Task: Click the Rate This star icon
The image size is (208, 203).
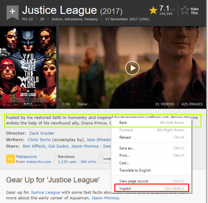Action: (x=185, y=10)
